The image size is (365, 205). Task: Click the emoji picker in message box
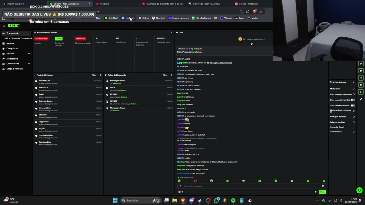tap(323, 186)
